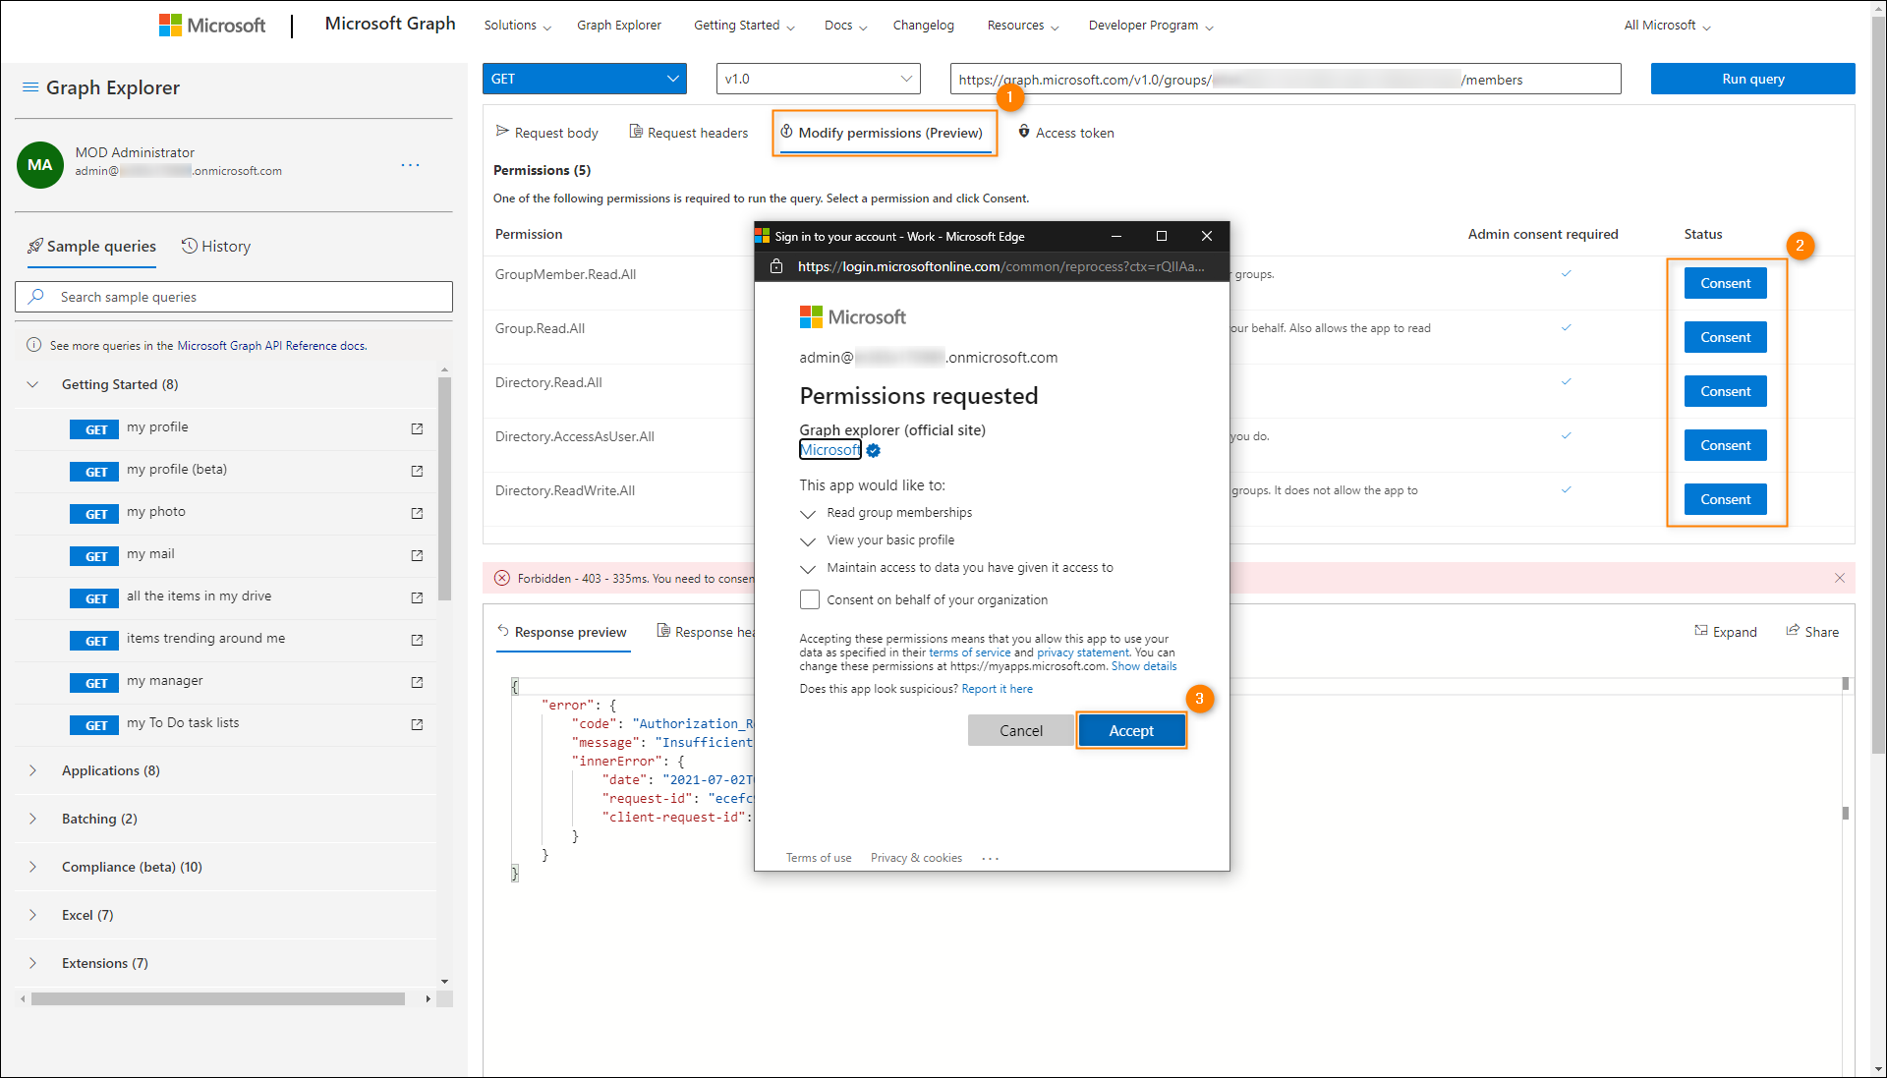Collapse the Getting Started (8) section
Screen dimensions: 1887x1078
[32, 384]
